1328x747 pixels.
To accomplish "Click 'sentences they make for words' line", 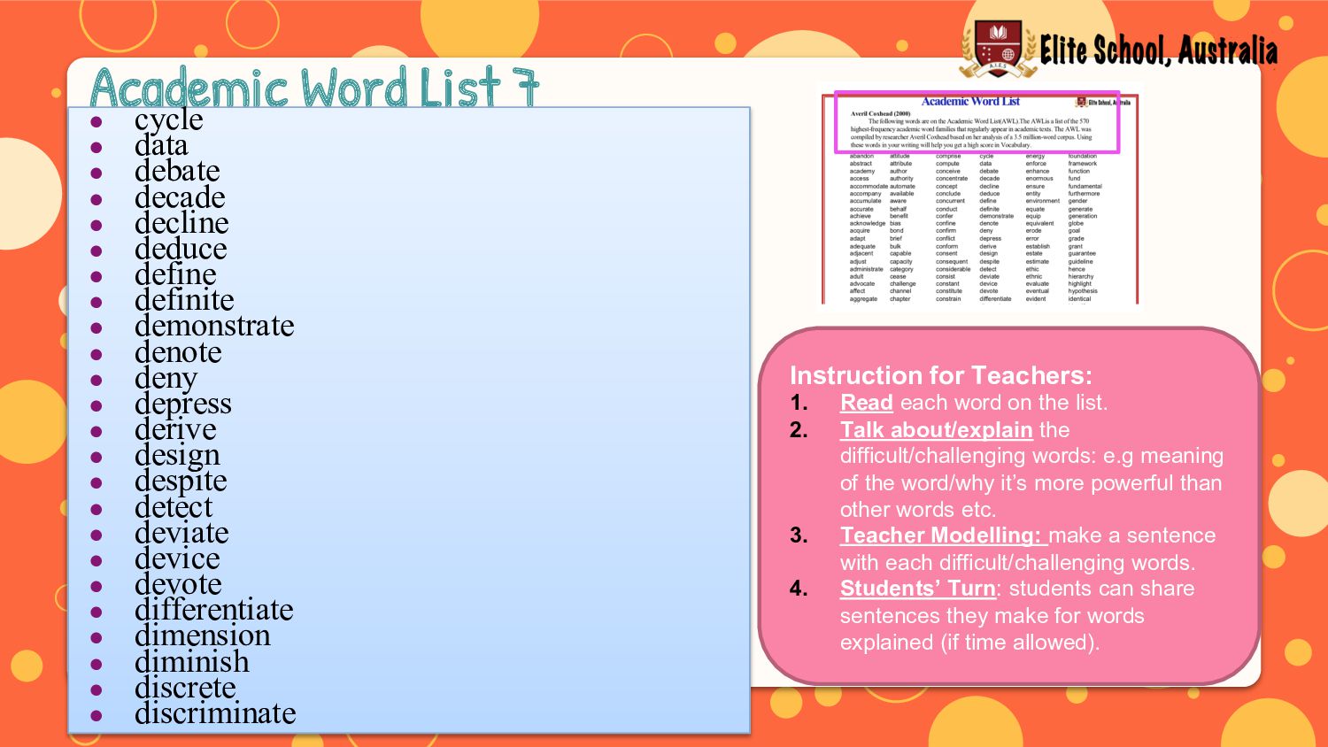I will 992,616.
